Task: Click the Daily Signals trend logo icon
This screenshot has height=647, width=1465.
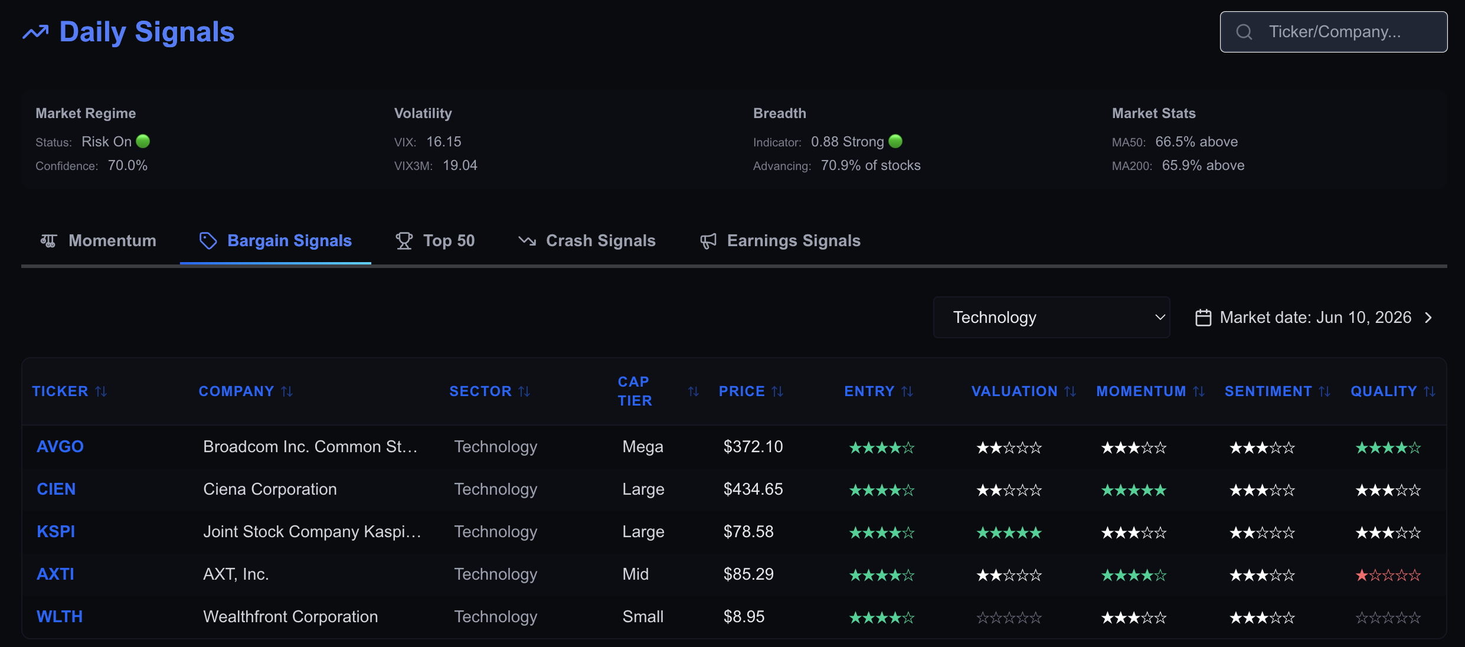Action: pyautogui.click(x=35, y=32)
